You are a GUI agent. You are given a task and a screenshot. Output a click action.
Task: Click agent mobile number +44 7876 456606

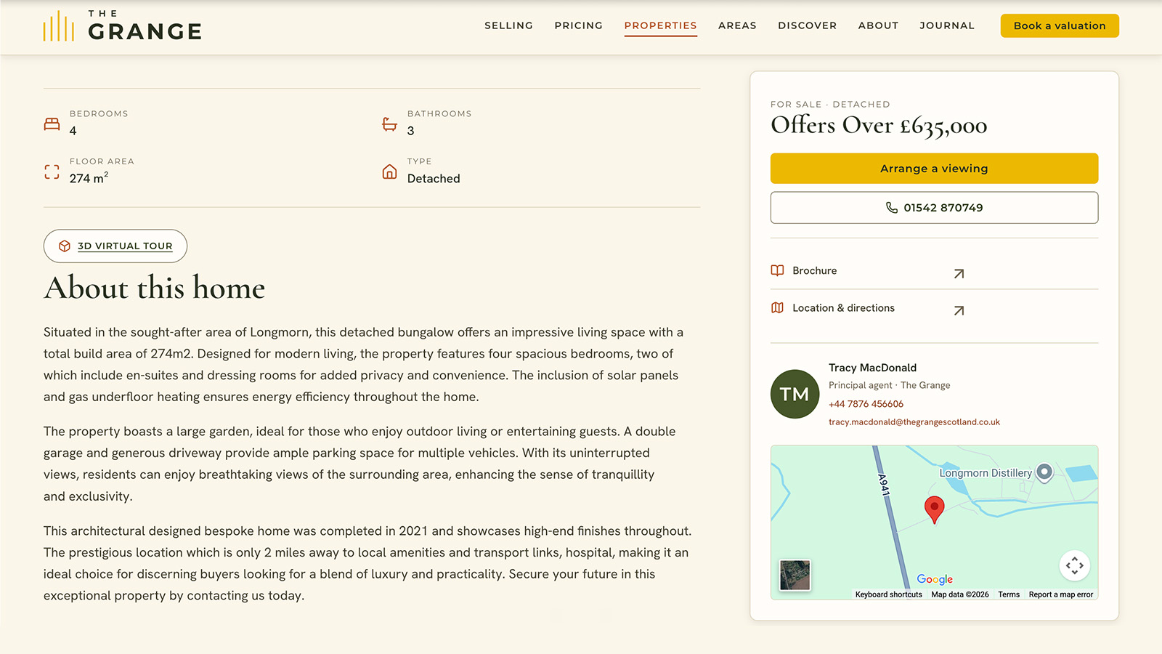click(866, 404)
